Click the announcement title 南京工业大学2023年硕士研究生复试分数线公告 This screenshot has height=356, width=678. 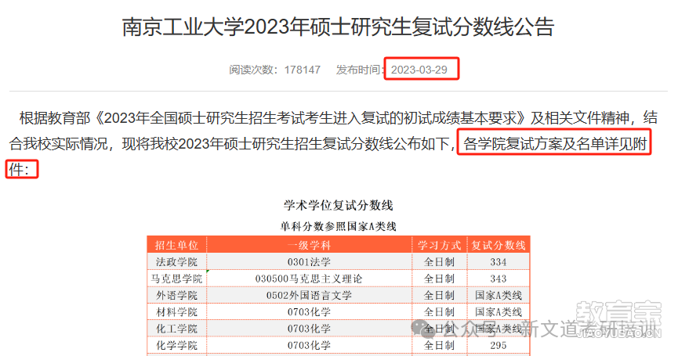[338, 27]
